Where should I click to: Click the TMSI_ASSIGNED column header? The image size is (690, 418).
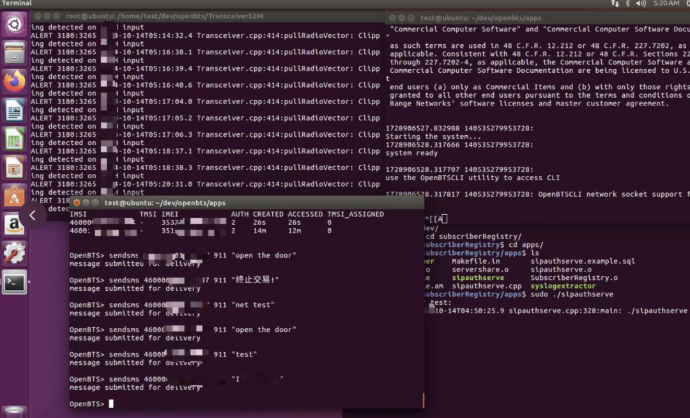[356, 214]
